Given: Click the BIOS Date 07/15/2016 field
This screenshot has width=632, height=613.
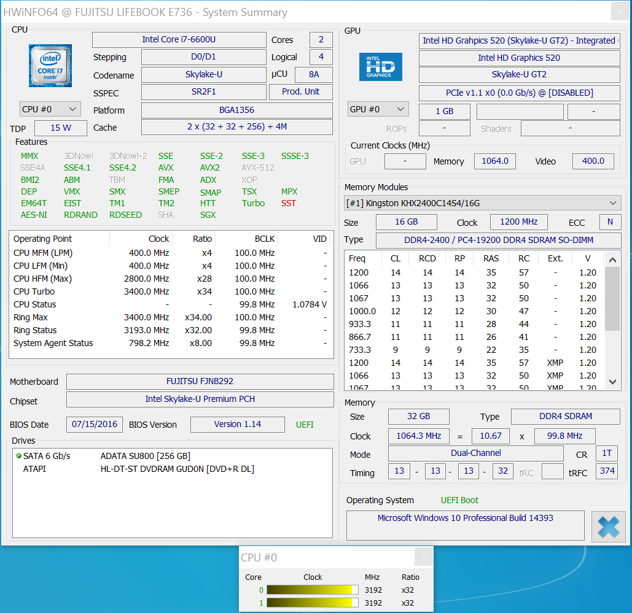Looking at the screenshot, I should (95, 425).
